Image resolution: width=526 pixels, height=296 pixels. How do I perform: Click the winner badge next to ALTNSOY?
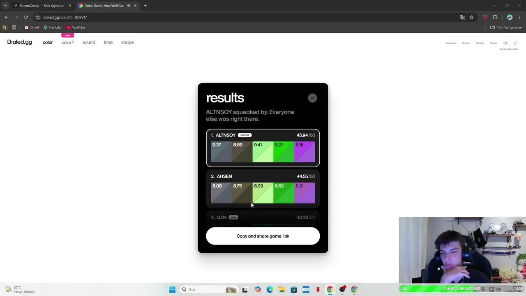245,135
